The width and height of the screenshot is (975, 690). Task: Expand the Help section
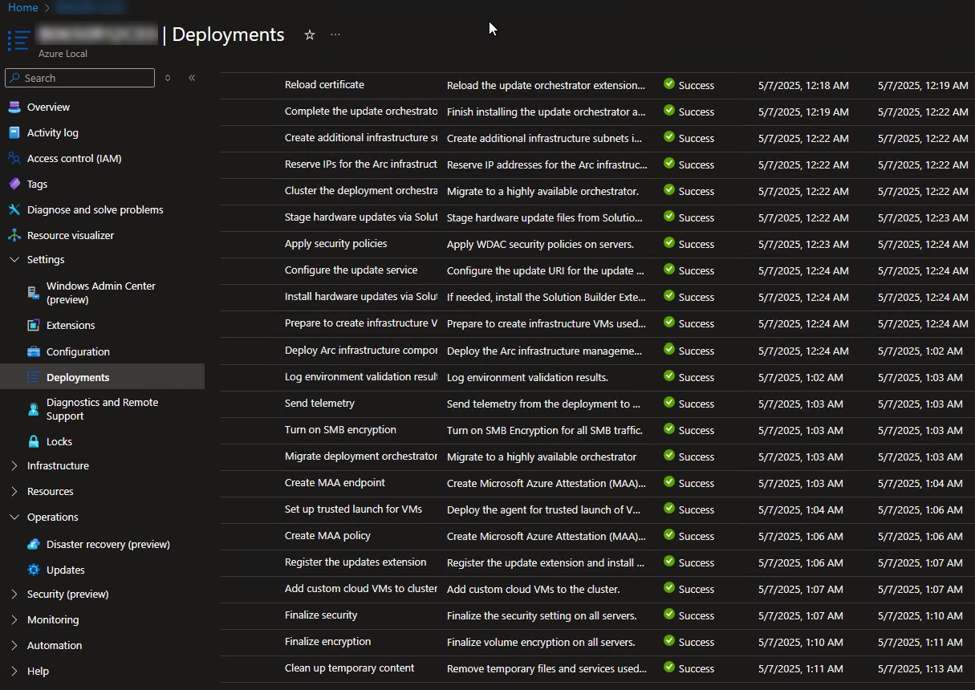(x=14, y=671)
